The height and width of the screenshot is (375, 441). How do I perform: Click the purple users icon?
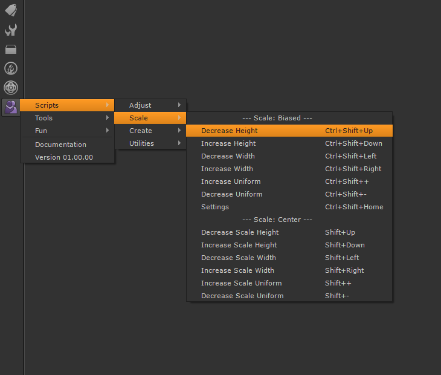pos(11,107)
